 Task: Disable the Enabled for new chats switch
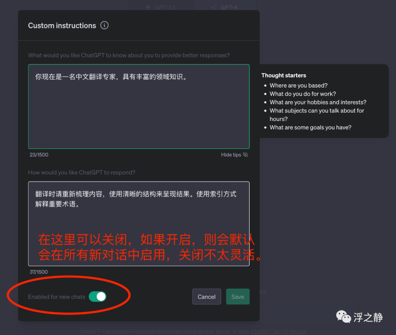coord(98,297)
